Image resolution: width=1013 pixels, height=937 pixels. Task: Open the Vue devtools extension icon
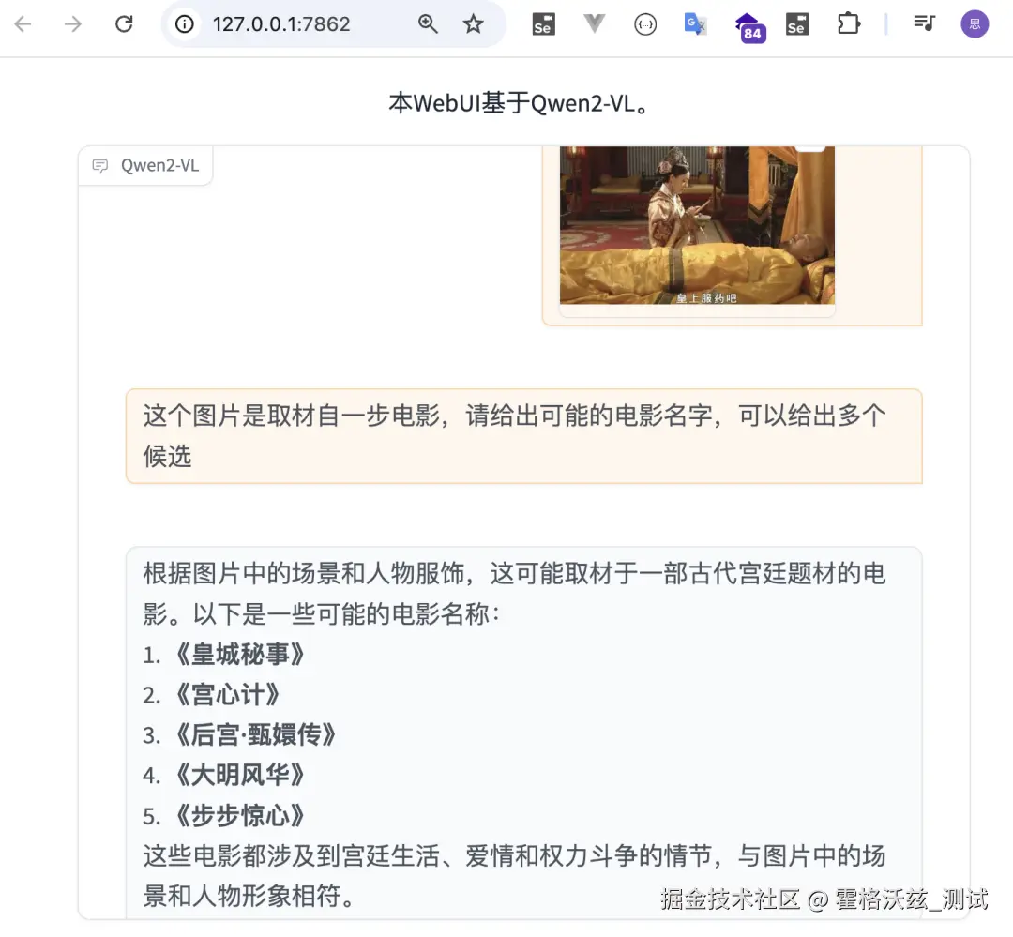pos(594,24)
